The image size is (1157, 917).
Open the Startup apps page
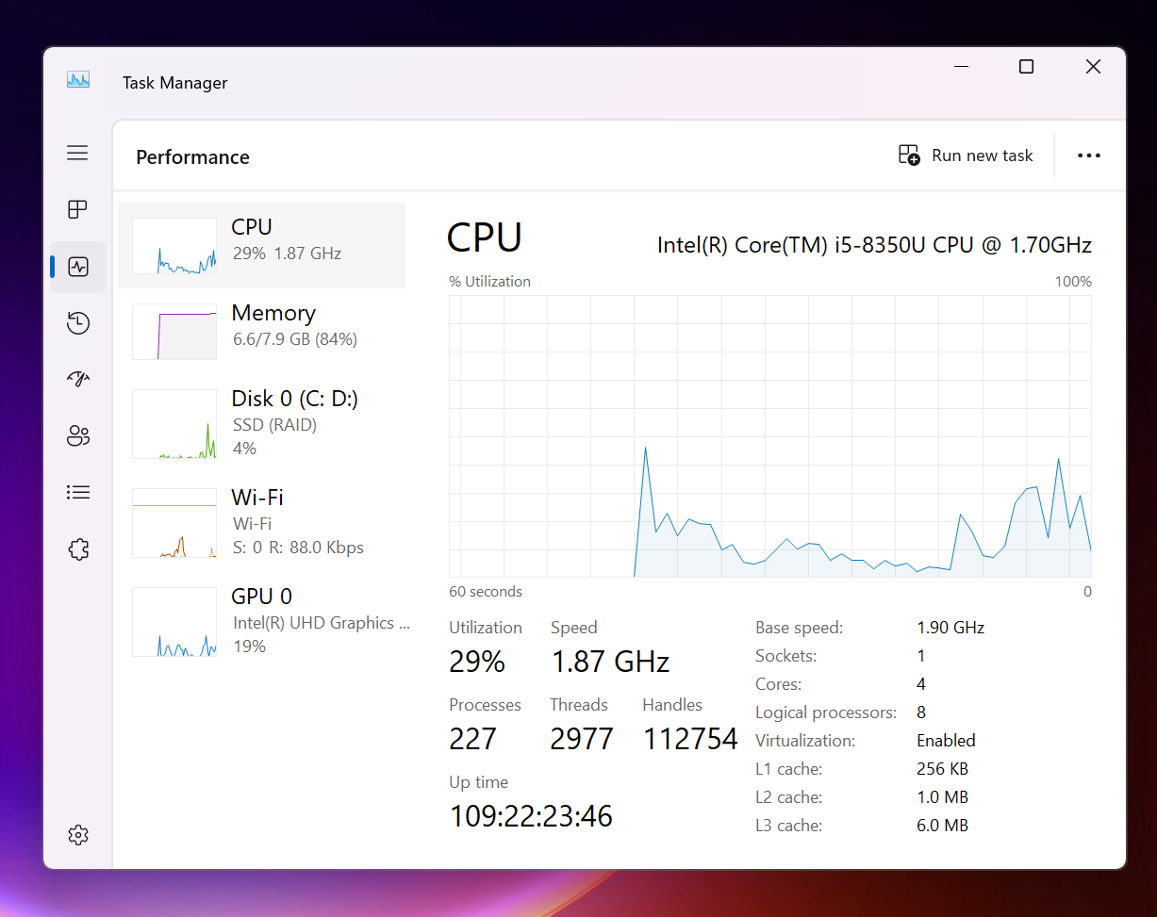click(78, 379)
